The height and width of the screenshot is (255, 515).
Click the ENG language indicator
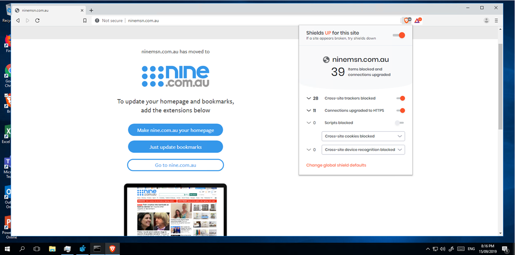[x=471, y=249]
